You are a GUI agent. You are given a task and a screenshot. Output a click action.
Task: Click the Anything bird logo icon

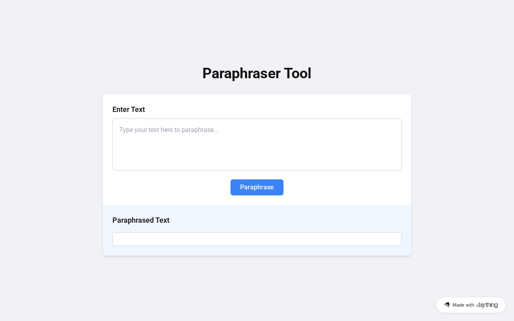pyautogui.click(x=447, y=305)
